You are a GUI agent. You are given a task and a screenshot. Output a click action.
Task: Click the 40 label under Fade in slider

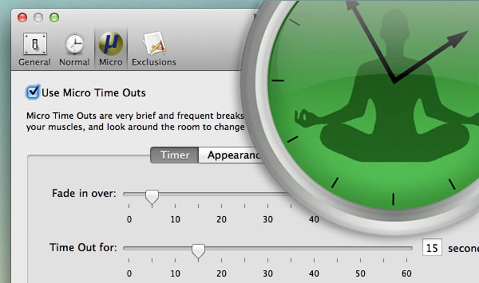click(314, 219)
